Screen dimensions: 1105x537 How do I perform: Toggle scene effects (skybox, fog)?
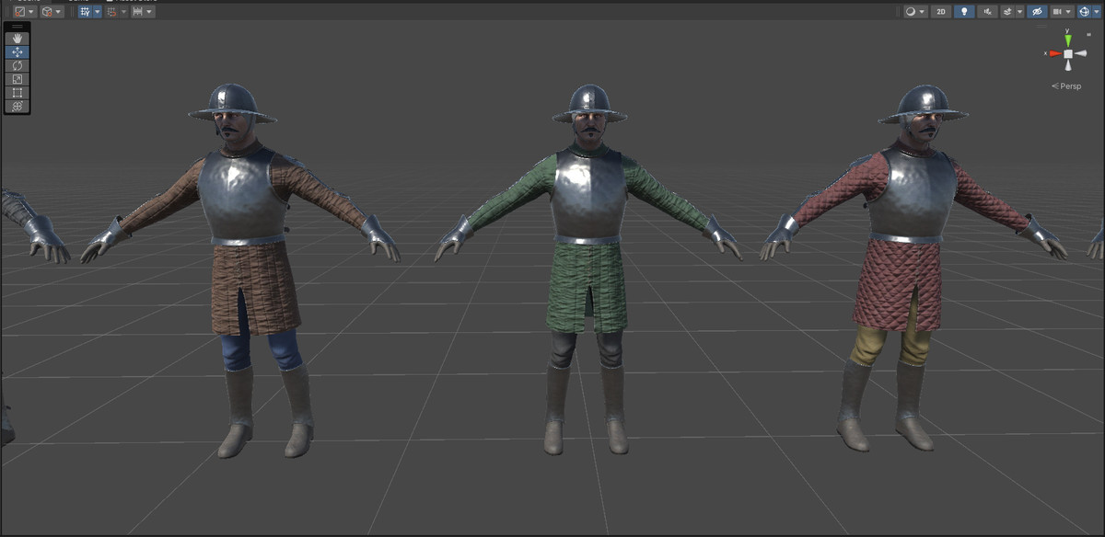pos(1007,12)
